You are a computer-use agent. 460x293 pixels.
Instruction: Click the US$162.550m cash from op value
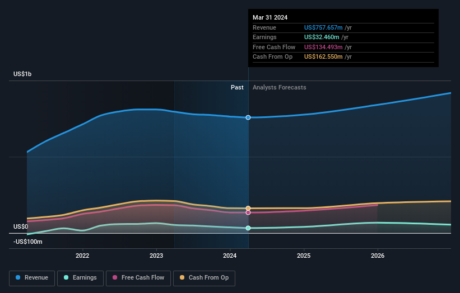tap(323, 57)
